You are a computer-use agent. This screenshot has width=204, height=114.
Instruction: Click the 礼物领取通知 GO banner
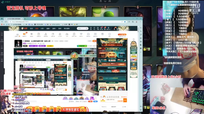click(x=57, y=110)
